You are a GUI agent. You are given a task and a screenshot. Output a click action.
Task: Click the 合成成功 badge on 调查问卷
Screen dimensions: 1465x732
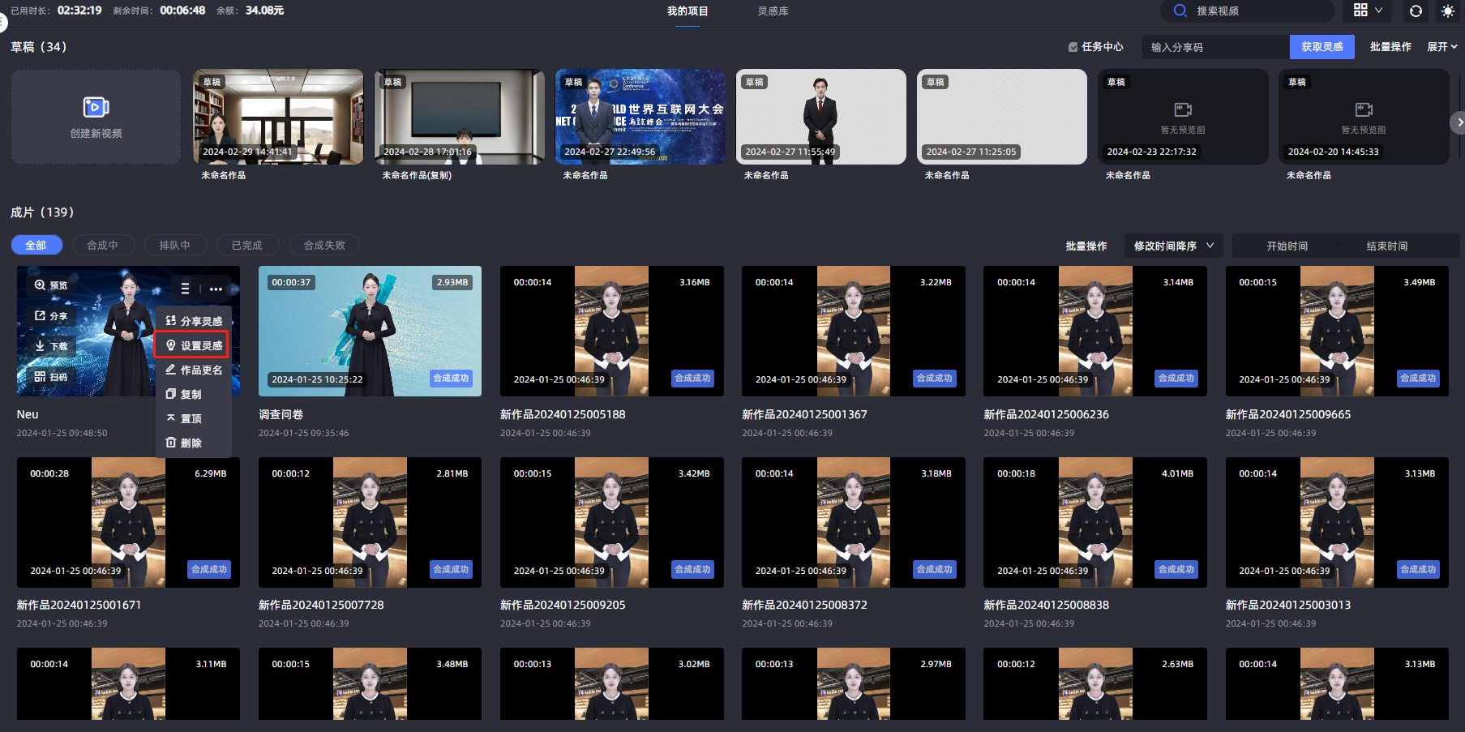(x=451, y=378)
